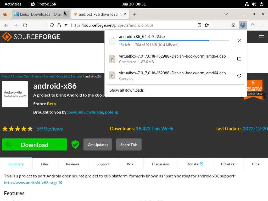Click the completed virtualbox deb file icon
This screenshot has height=201, width=268.
tap(112, 59)
